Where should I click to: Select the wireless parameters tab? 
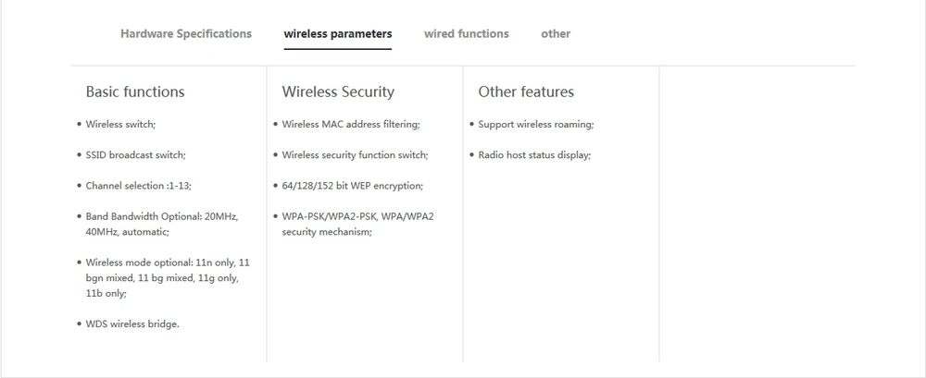pyautogui.click(x=338, y=33)
